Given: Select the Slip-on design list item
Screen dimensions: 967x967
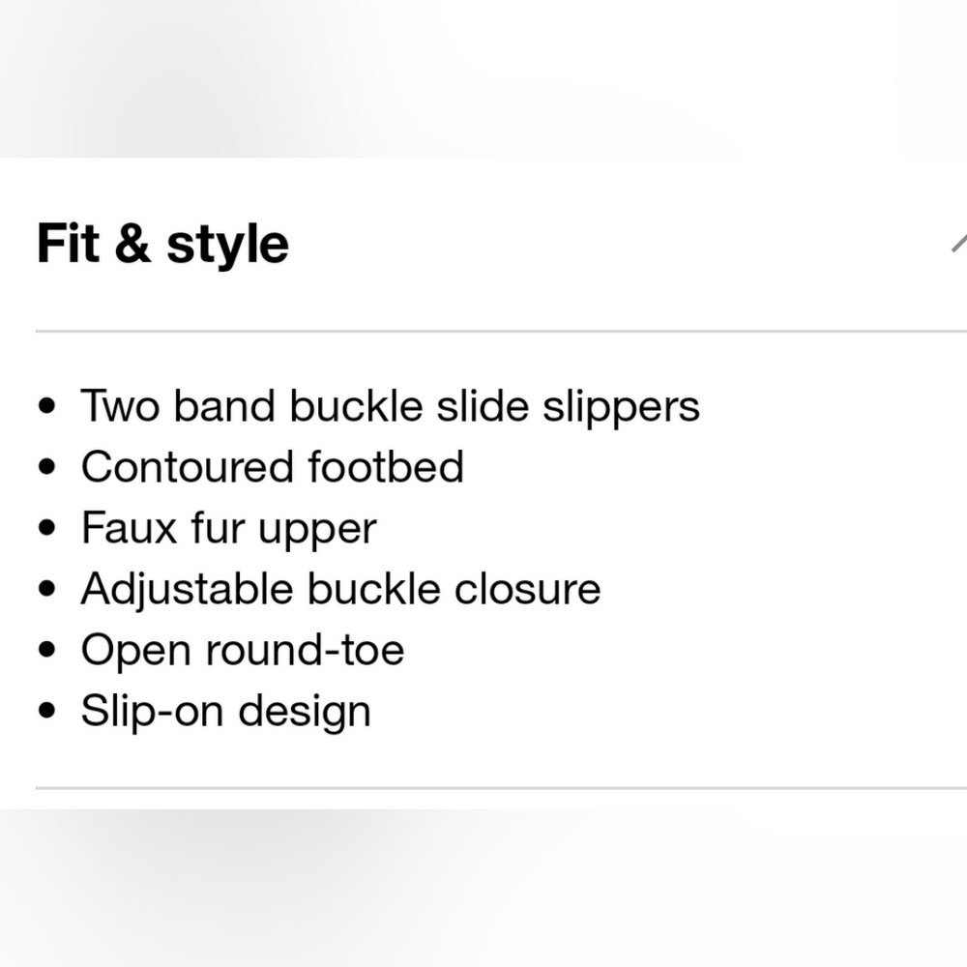Looking at the screenshot, I should tap(225, 711).
